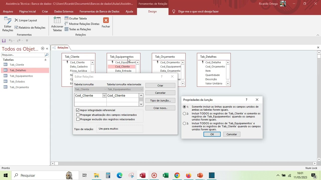Click Adicionar Tabelas icon

tap(57, 24)
